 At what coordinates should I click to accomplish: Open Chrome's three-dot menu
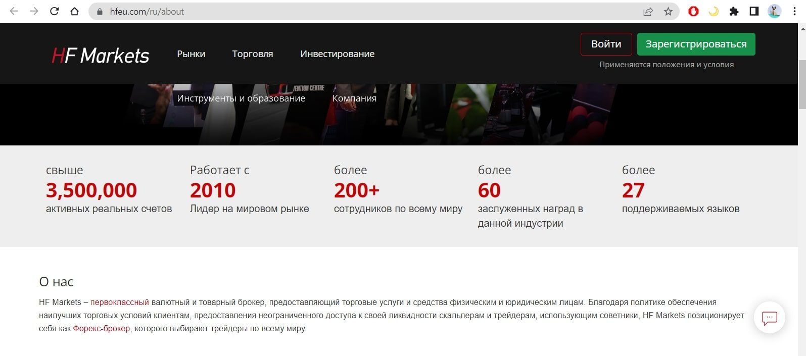click(x=794, y=11)
